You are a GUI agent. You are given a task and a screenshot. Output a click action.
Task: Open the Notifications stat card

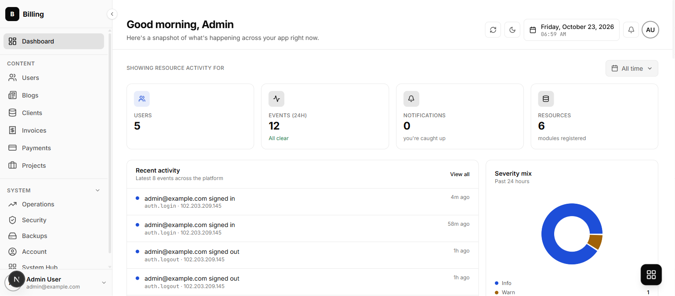click(460, 116)
